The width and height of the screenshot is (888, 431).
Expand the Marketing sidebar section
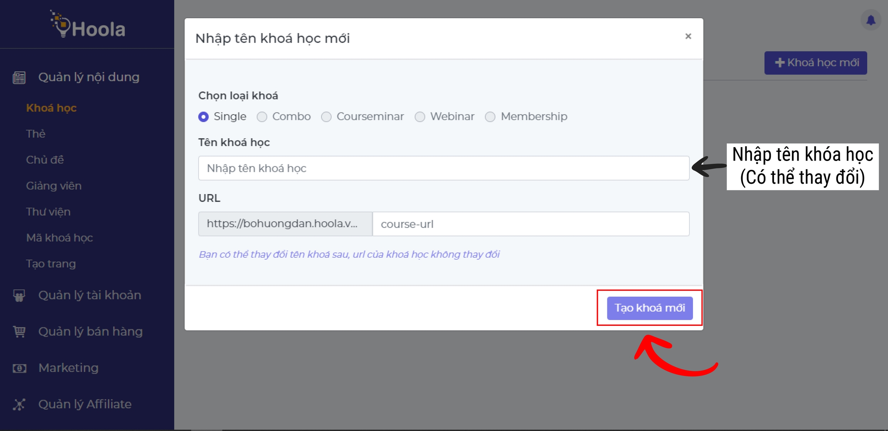[x=68, y=368]
